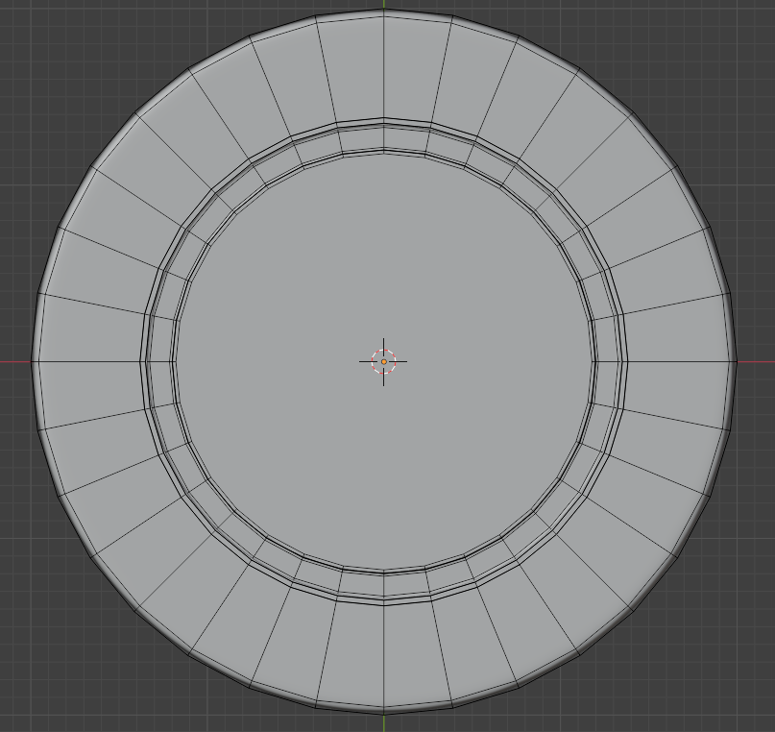Click the green Y axis line below the mesh
The width and height of the screenshot is (775, 732).
point(384,722)
